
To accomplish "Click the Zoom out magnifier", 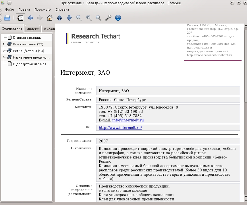I will click(99, 18).
